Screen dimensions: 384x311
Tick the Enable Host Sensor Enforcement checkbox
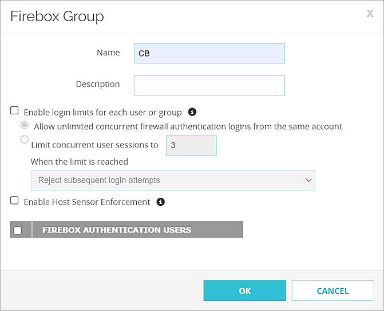click(15, 201)
